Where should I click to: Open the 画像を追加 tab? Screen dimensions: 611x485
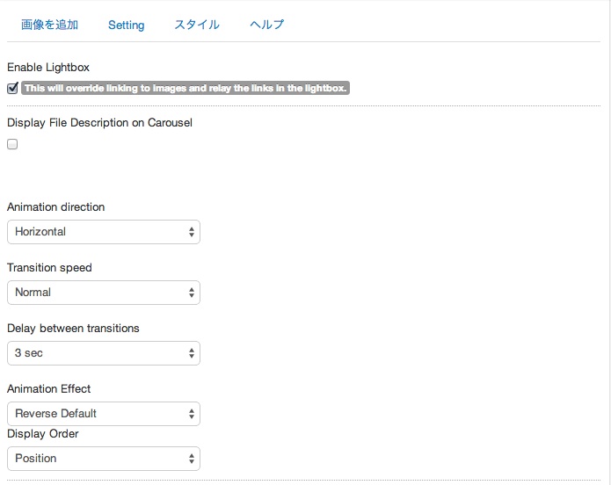49,25
